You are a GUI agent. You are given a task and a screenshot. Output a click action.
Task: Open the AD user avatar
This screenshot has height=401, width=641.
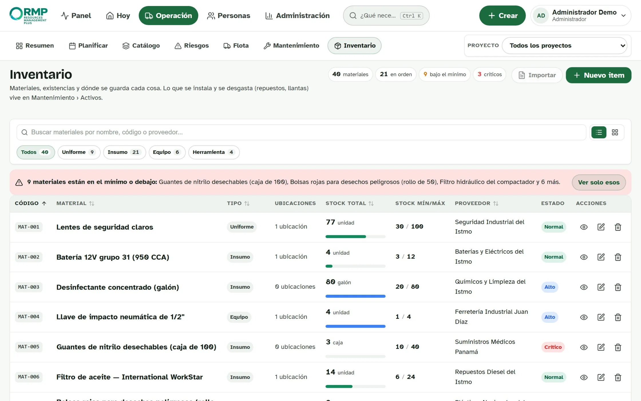click(541, 15)
